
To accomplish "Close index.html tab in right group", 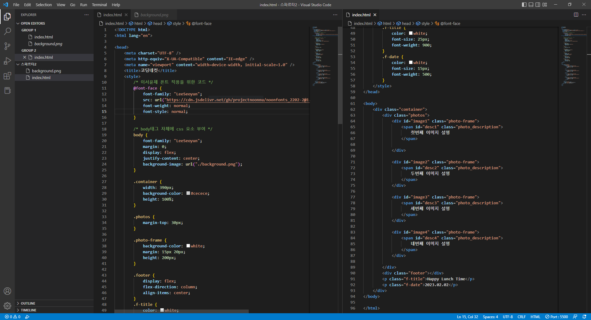I will [x=375, y=15].
